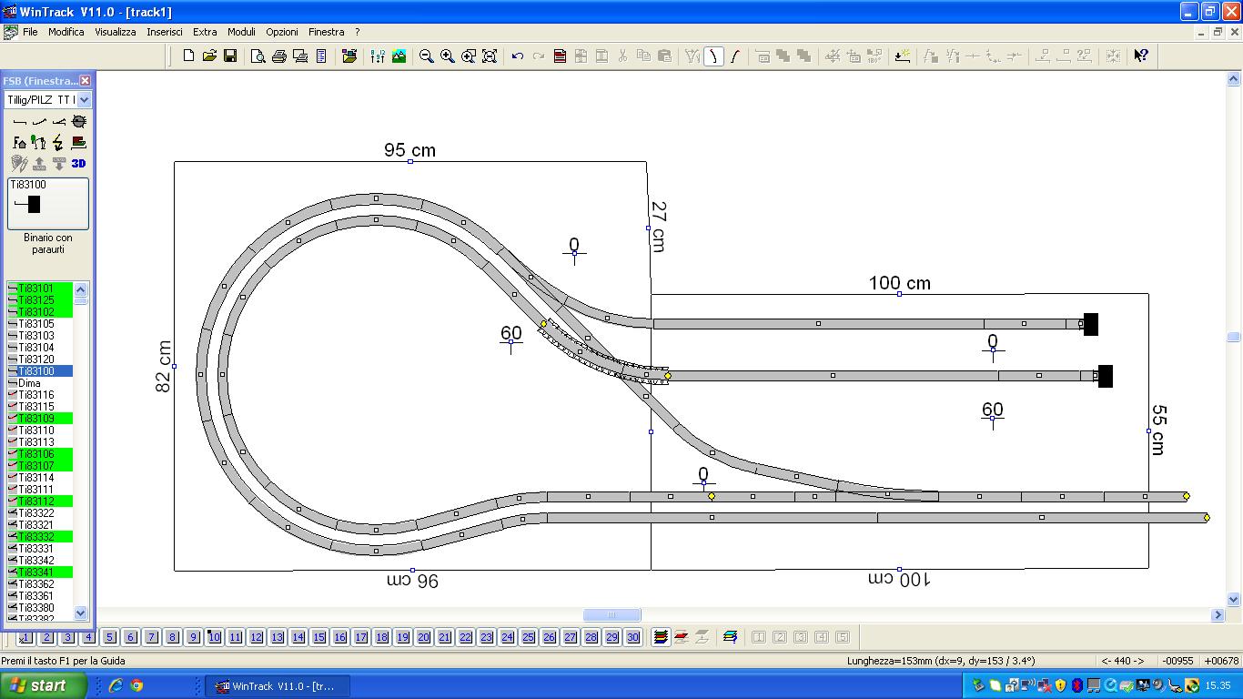Click the Ti83100 buffer track preview
1243x699 pixels.
(48, 204)
